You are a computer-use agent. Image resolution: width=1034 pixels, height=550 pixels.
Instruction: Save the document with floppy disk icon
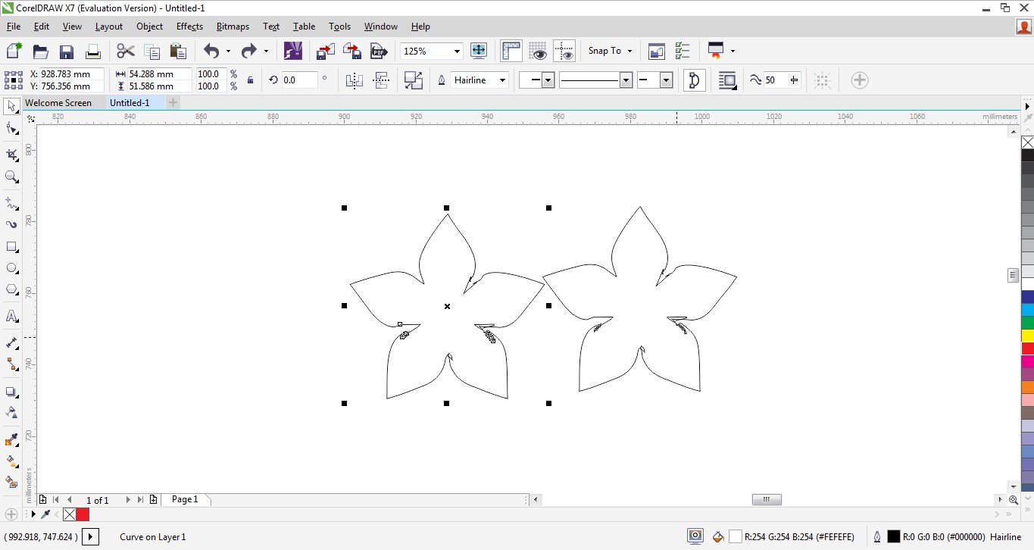coord(67,51)
